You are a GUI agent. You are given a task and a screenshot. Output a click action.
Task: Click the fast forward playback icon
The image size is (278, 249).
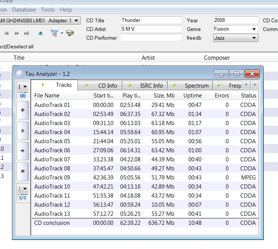click(x=17, y=33)
